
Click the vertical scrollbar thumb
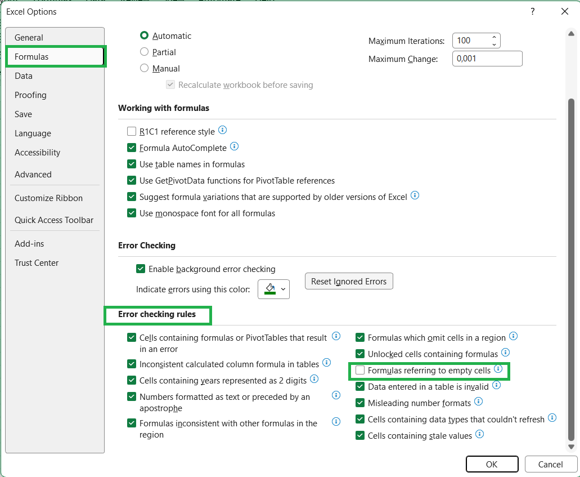571,270
